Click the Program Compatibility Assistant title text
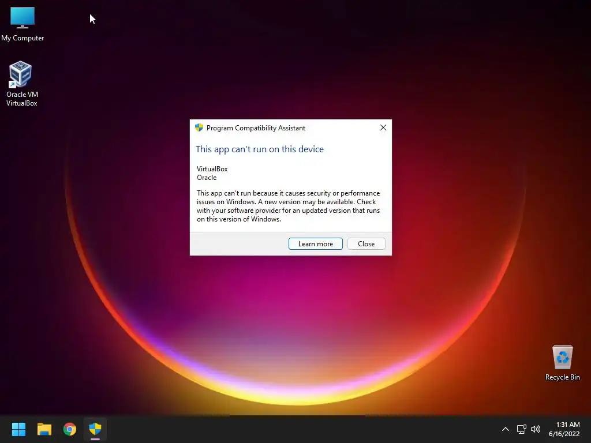Screen dimensions: 591x443 (256, 128)
